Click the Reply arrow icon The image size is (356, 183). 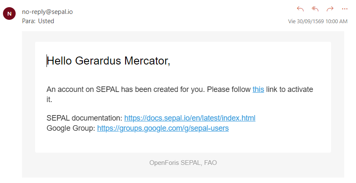point(300,8)
